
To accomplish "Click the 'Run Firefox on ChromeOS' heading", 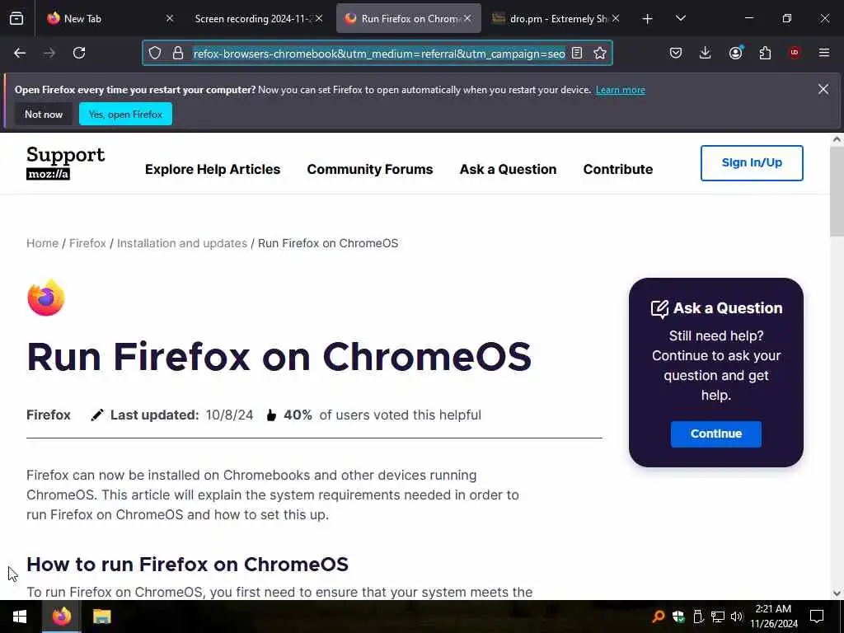I will pyautogui.click(x=279, y=356).
